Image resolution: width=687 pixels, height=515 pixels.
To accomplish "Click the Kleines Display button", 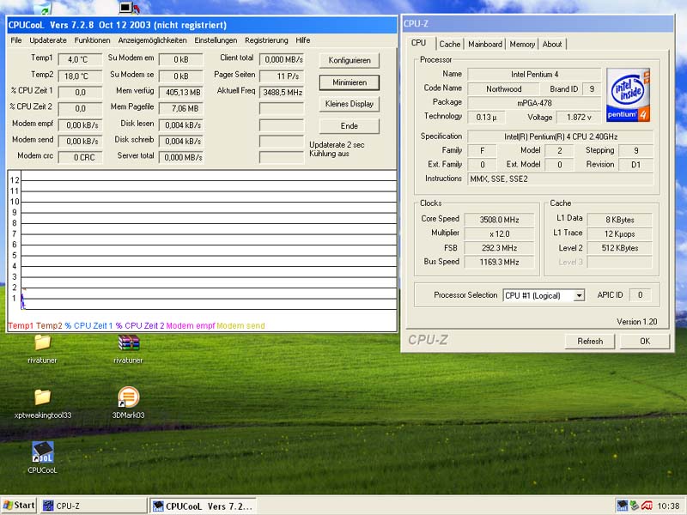I will pyautogui.click(x=349, y=104).
